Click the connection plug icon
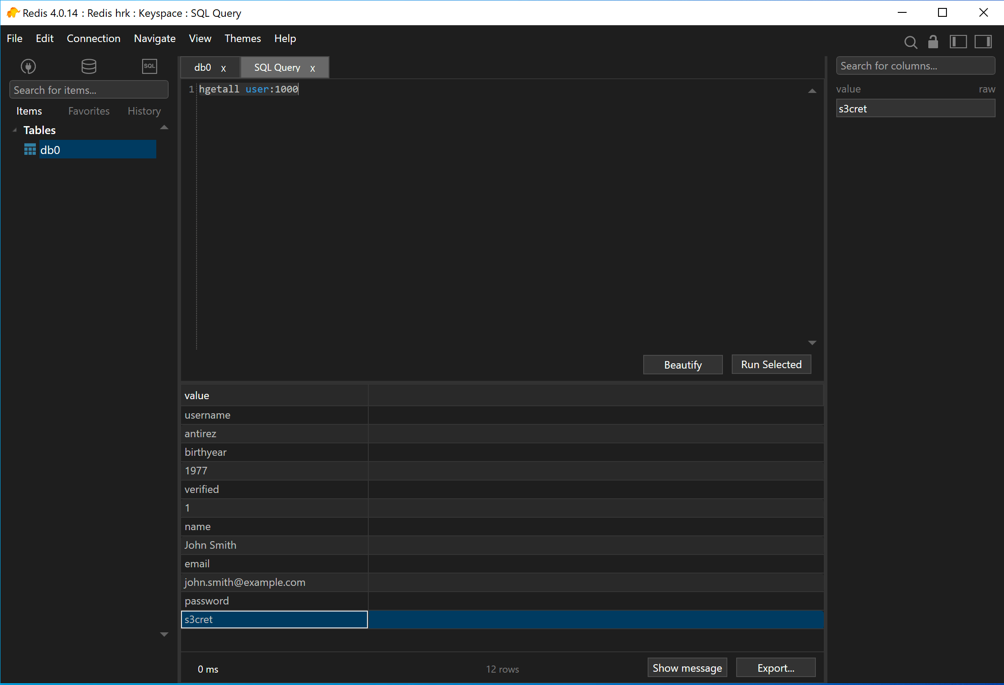The height and width of the screenshot is (685, 1004). (x=28, y=66)
